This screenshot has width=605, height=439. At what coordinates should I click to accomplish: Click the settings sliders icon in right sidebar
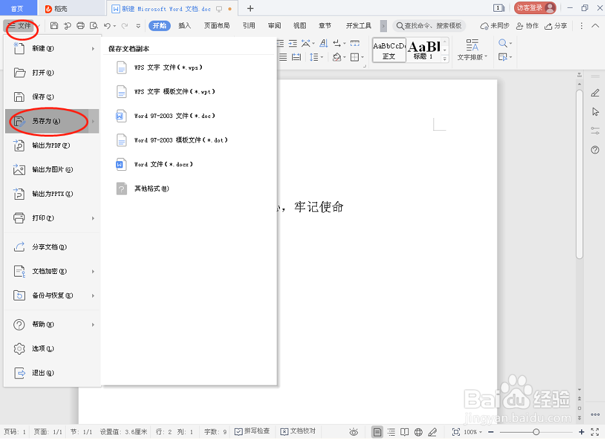(x=595, y=131)
